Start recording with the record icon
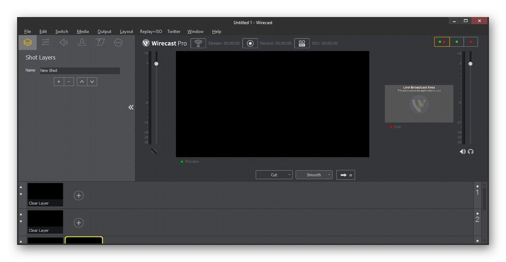Image resolution: width=506 pixels, height=262 pixels. [250, 43]
